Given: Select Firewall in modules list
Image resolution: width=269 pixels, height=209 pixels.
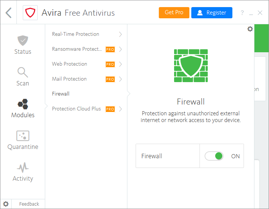Looking at the screenshot, I should [x=61, y=94].
